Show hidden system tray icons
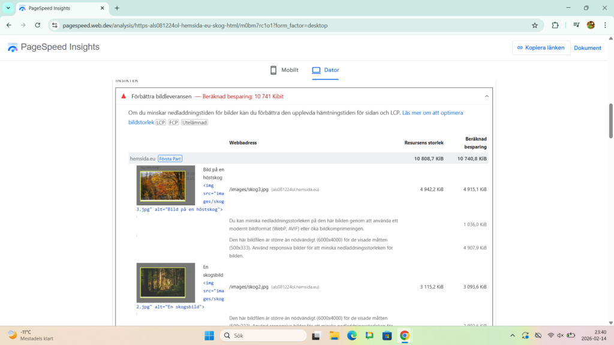The width and height of the screenshot is (614, 345). pos(511,335)
